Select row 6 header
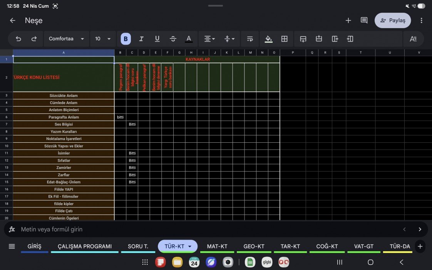Viewport: 432px width, 270px height. [x=6, y=117]
